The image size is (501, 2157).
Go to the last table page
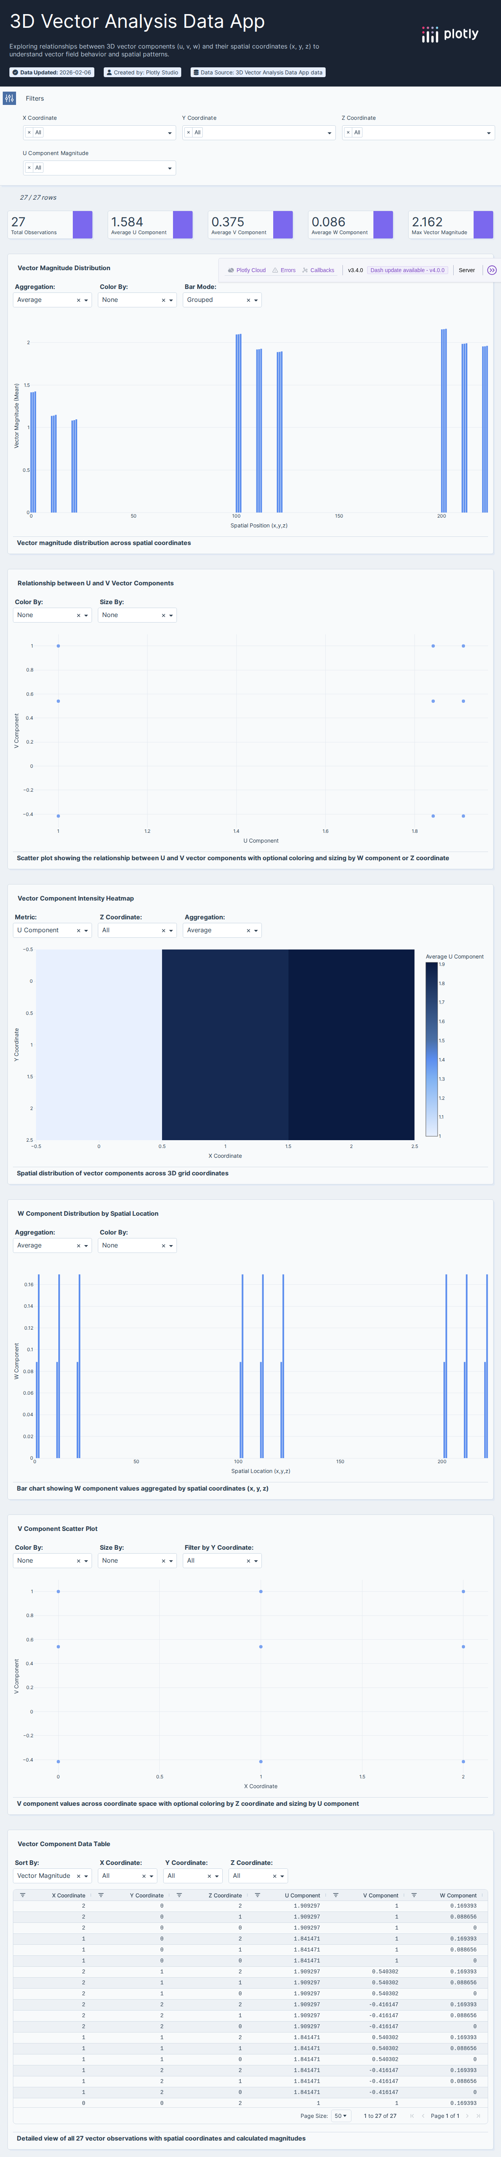coord(478,2116)
